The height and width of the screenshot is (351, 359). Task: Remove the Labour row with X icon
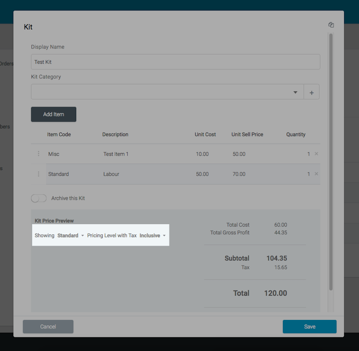point(316,174)
